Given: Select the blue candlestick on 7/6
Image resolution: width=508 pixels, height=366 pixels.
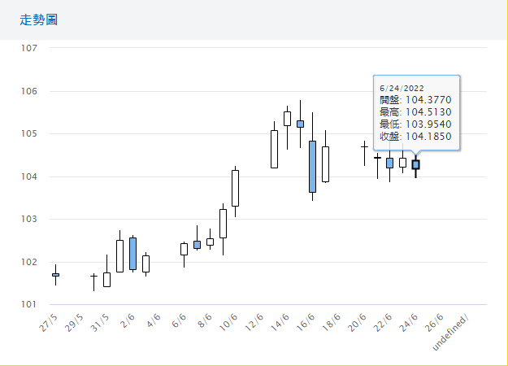Looking at the screenshot, I should pyautogui.click(x=197, y=245).
